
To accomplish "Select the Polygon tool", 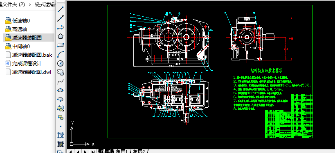I will (x=61, y=36).
